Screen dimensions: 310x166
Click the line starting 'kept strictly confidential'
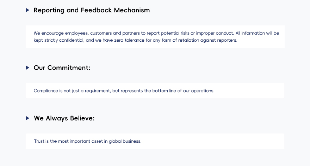point(136,40)
